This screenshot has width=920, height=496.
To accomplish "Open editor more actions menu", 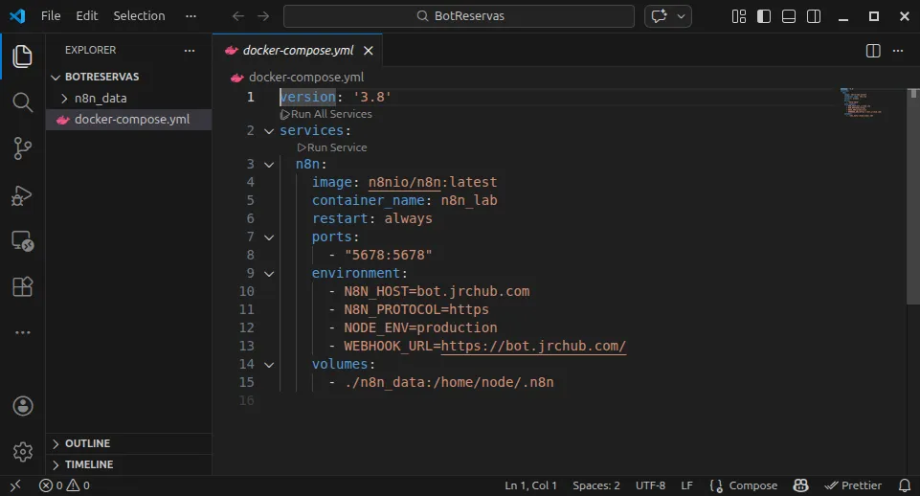I will click(x=898, y=51).
